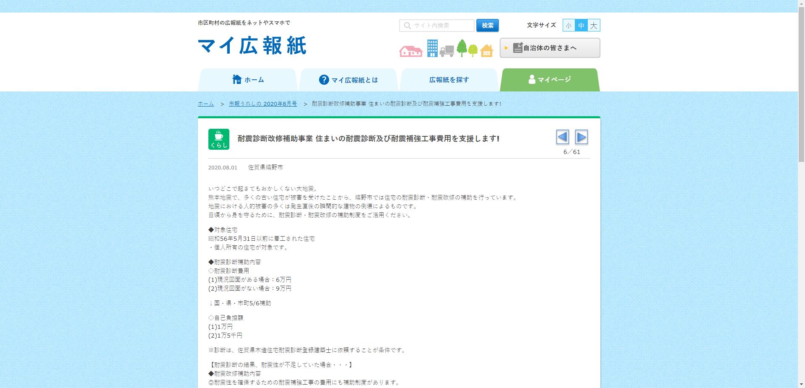Click inside the サイト内検索 search field
Viewport: 805px width, 388px height.
click(x=438, y=26)
